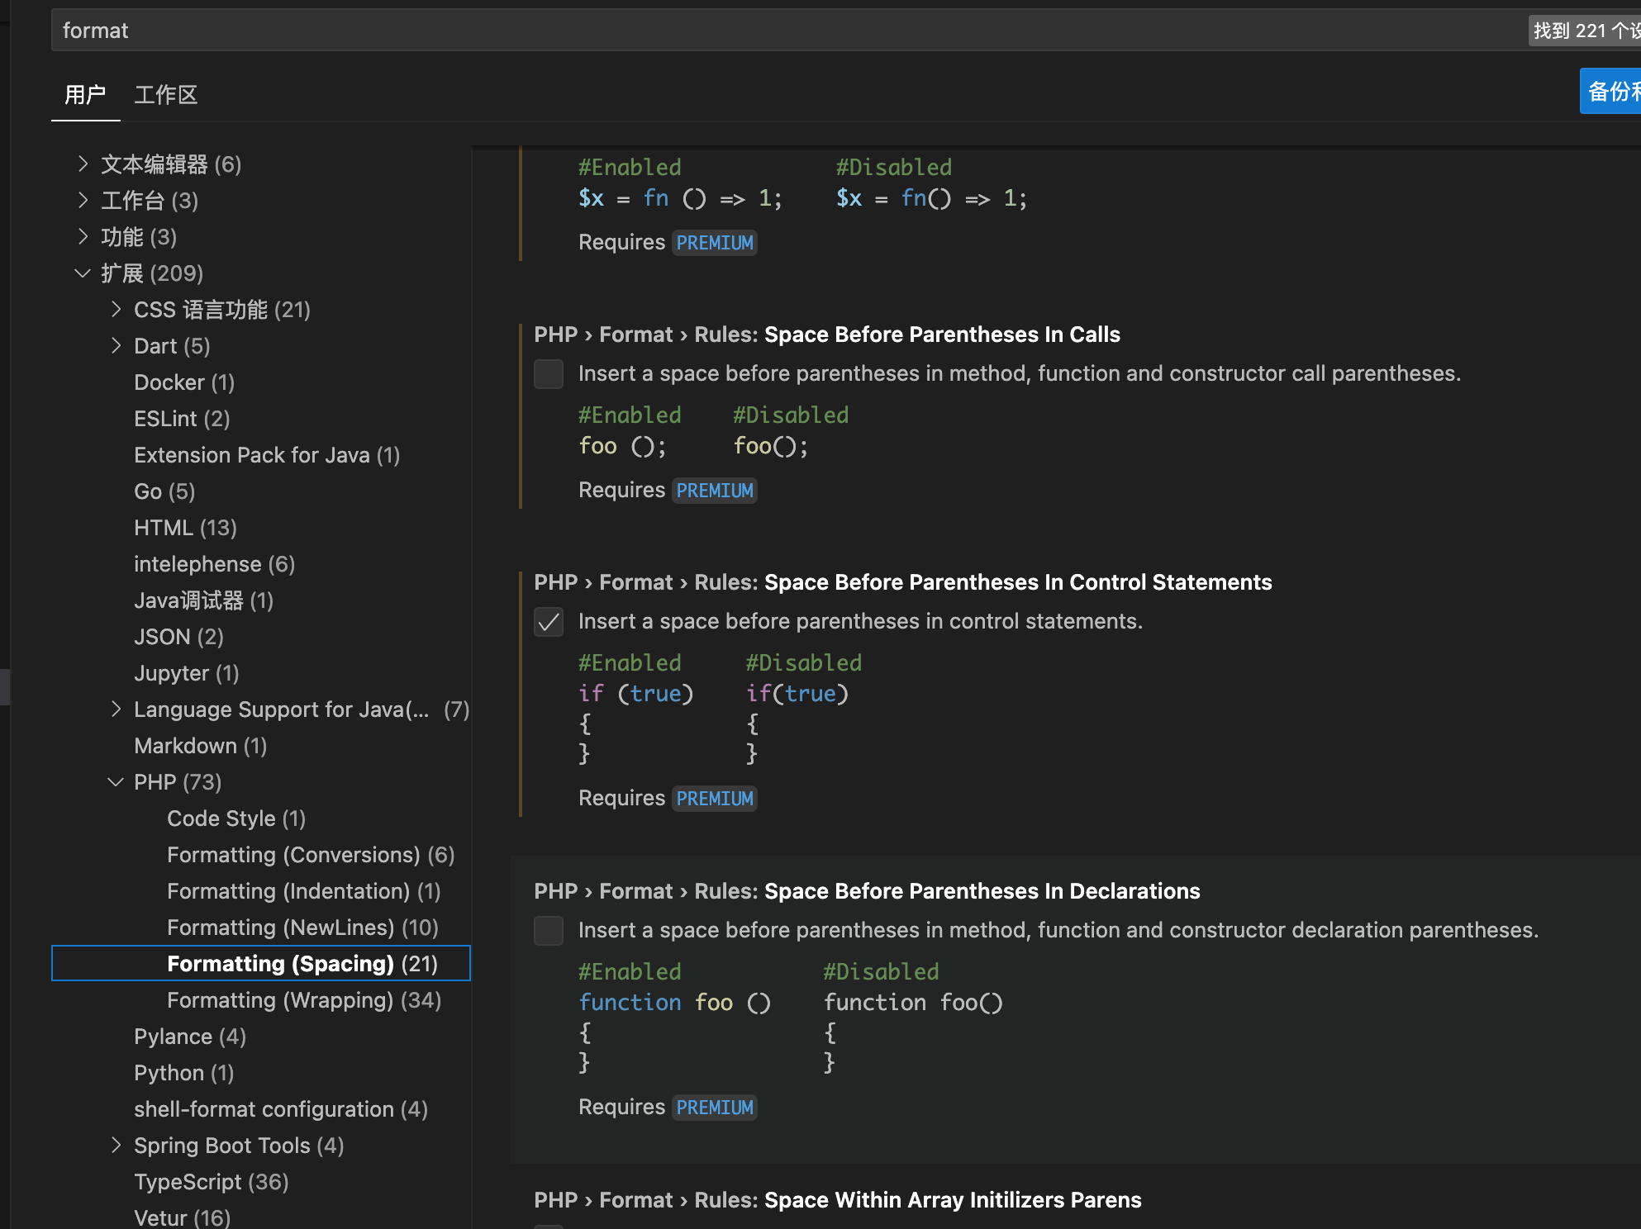Enable Space Before Parentheses In Calls checkbox
1641x1229 pixels.
pos(549,374)
